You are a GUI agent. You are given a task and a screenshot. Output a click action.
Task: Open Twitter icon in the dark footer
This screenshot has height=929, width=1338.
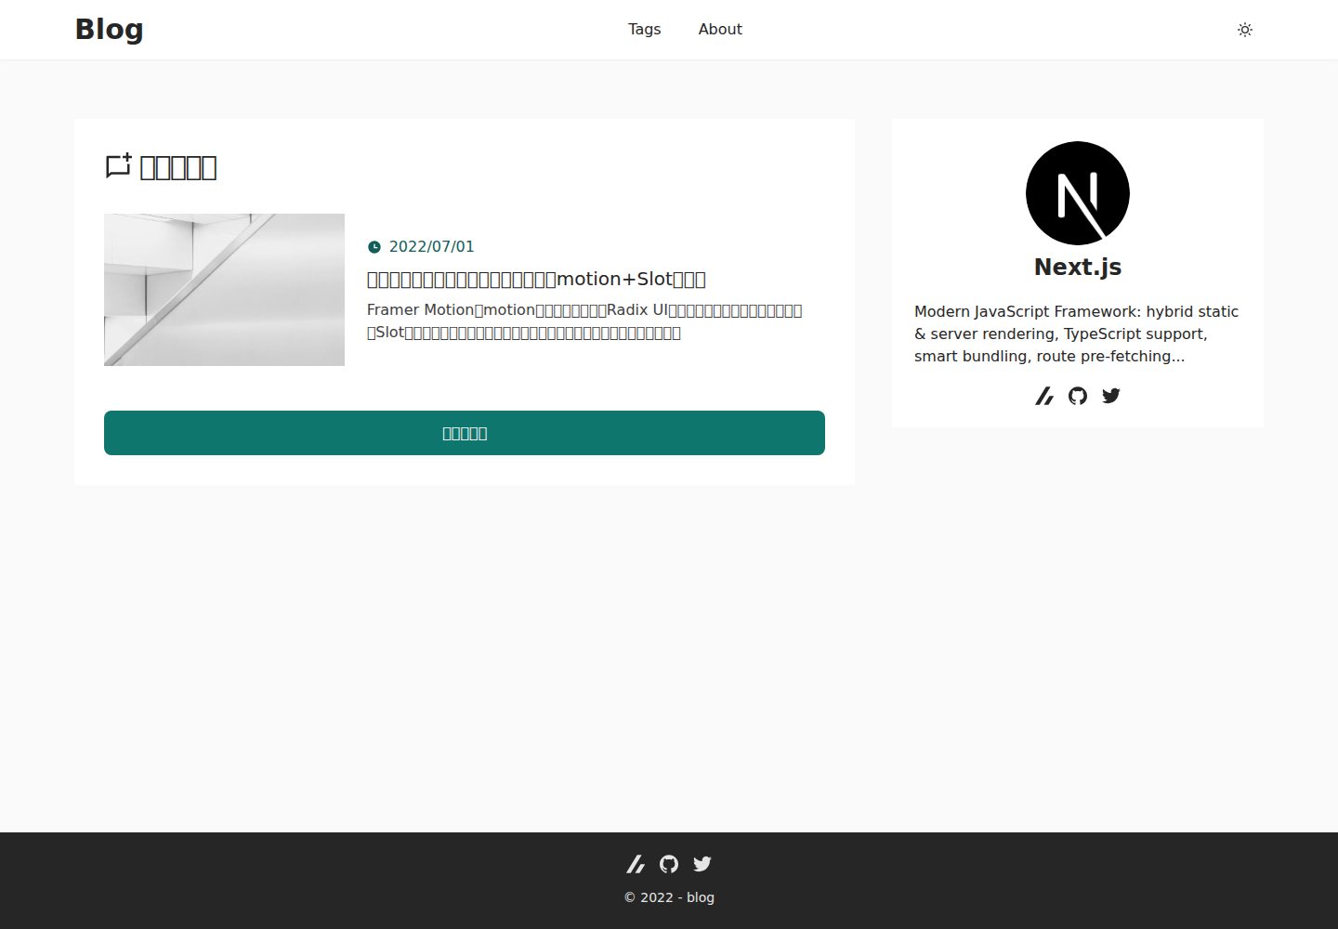[x=702, y=864]
